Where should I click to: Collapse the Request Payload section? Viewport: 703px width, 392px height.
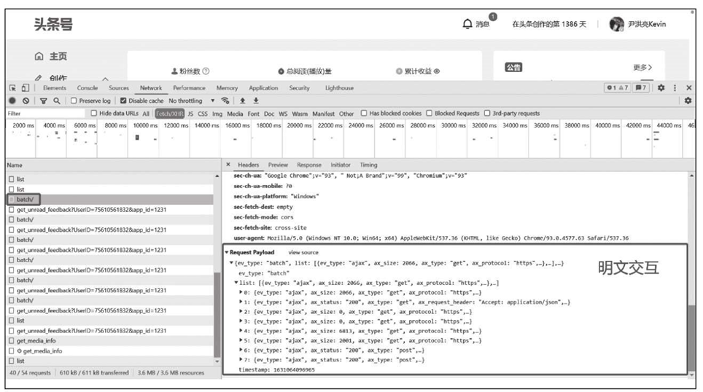[227, 252]
